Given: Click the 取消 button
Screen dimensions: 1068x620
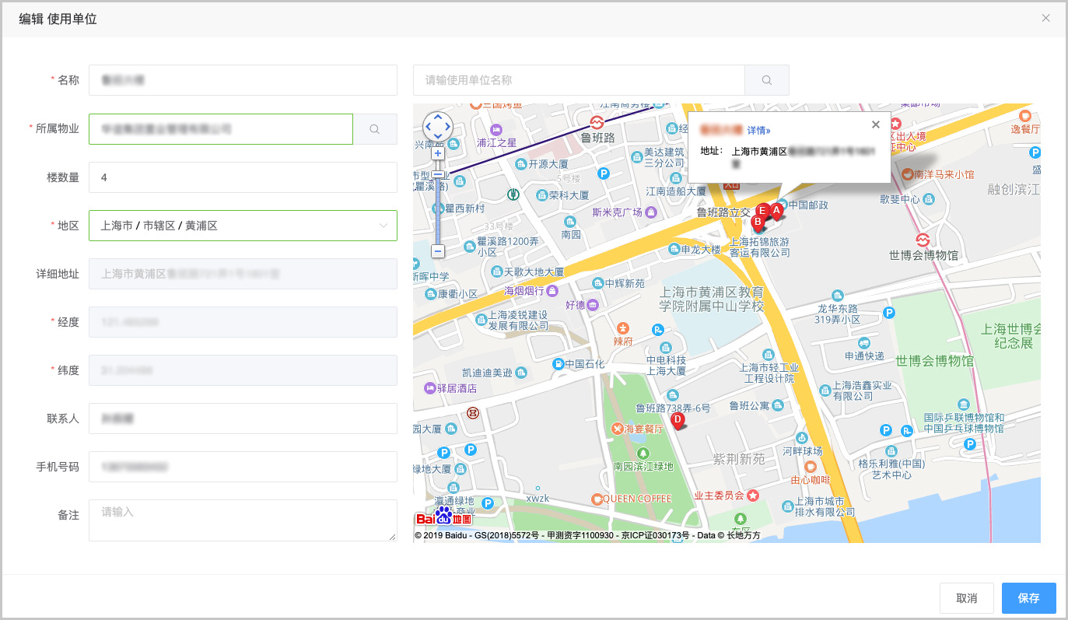Looking at the screenshot, I should 967,598.
